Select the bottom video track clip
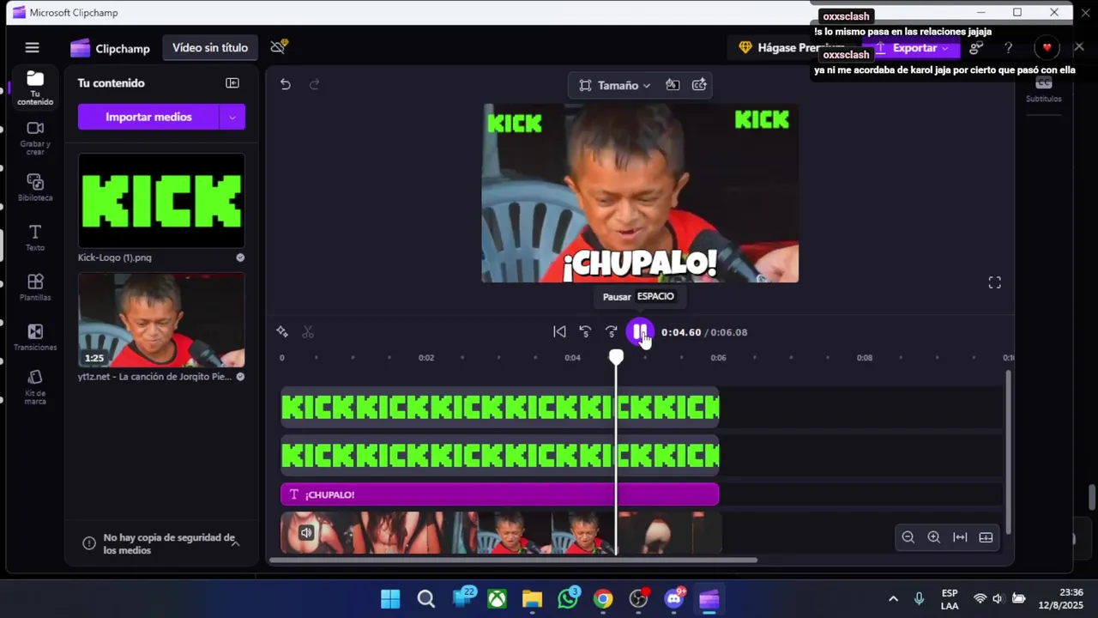Screen dimensions: 1098x618 [500, 533]
